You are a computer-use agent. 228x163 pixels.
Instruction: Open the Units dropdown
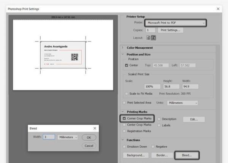tap(182, 103)
